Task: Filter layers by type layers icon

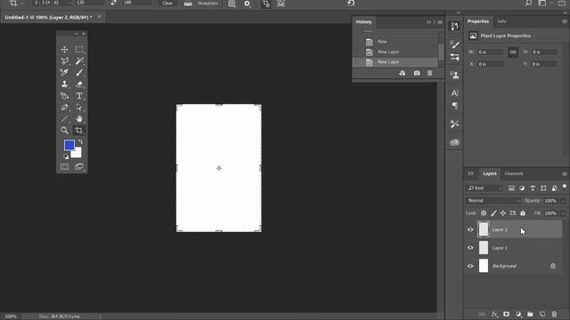Action: click(x=533, y=188)
